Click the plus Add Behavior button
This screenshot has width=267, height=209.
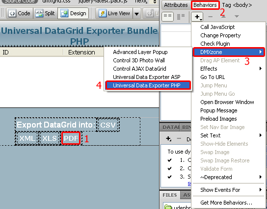click(197, 17)
